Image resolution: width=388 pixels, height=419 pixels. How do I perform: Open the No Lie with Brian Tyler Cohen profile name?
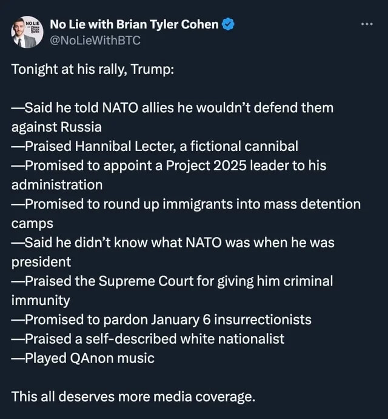point(134,25)
